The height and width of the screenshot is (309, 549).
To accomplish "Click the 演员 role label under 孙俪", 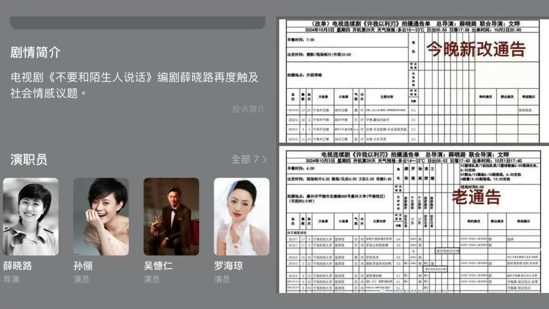I will coord(81,279).
